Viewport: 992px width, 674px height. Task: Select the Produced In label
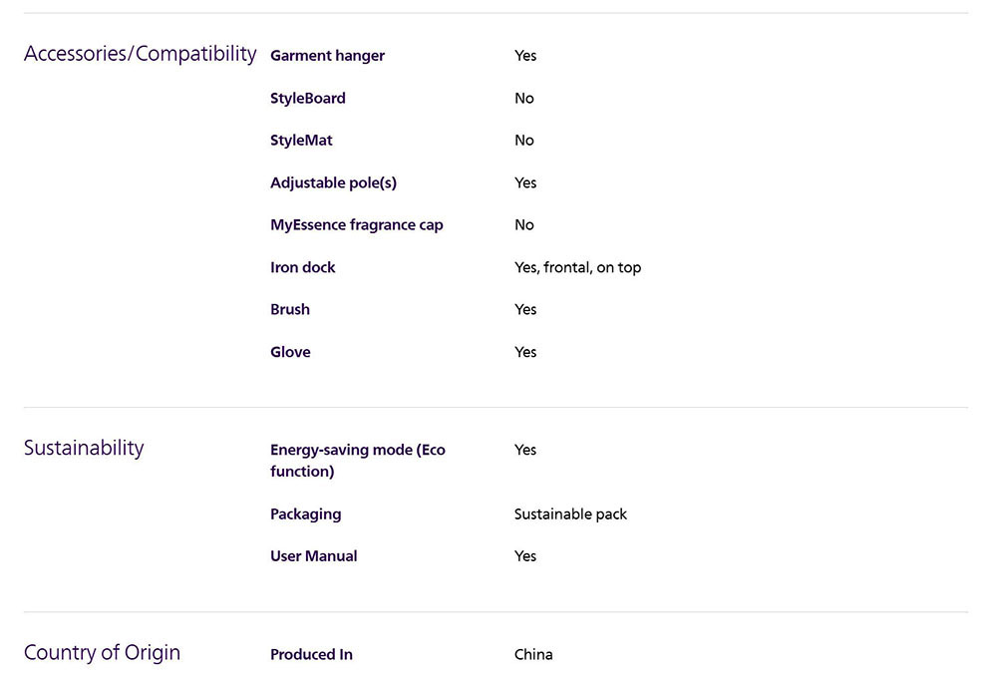[311, 655]
